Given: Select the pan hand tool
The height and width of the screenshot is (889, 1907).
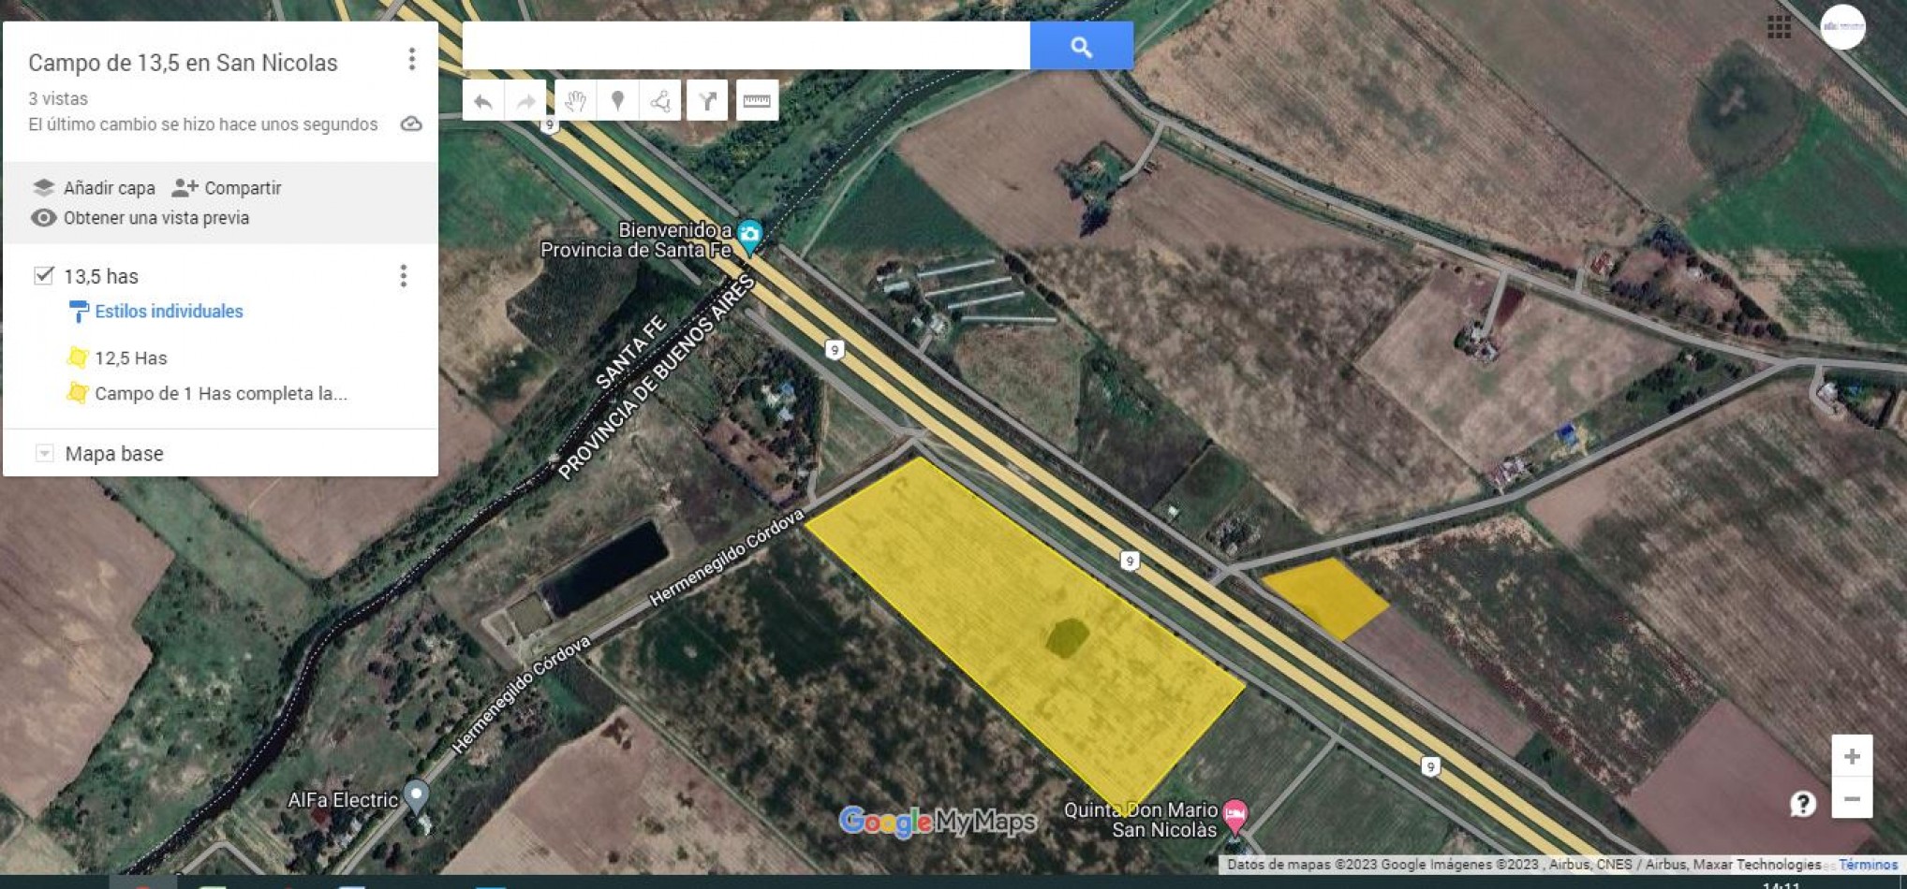Looking at the screenshot, I should (576, 100).
